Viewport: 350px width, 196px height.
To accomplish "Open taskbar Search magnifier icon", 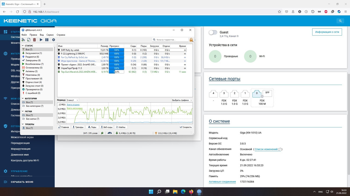I will (159, 192).
